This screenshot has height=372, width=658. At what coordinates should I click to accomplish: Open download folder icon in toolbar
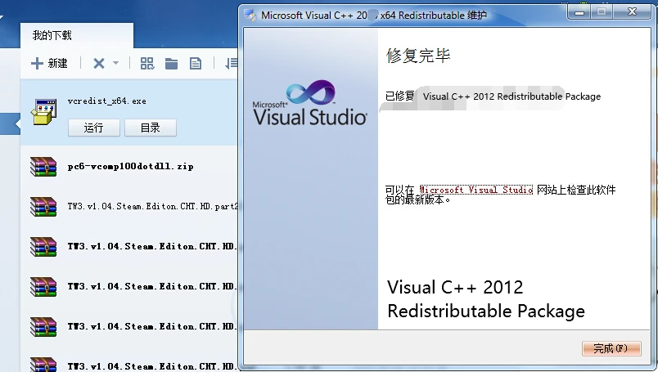tap(171, 63)
